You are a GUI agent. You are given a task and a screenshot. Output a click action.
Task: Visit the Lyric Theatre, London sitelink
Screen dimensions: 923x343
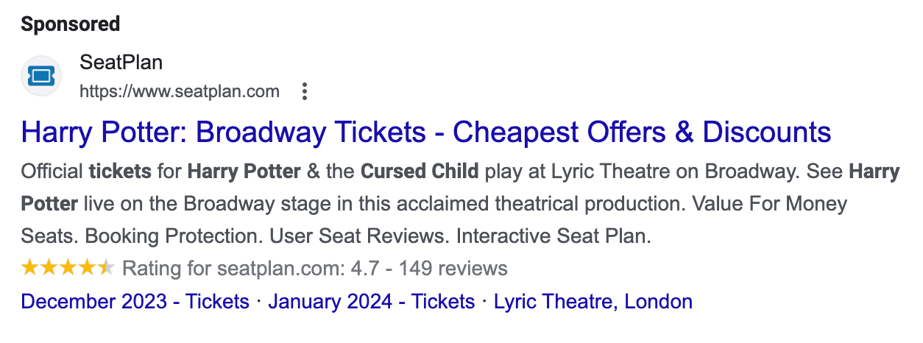tap(593, 302)
